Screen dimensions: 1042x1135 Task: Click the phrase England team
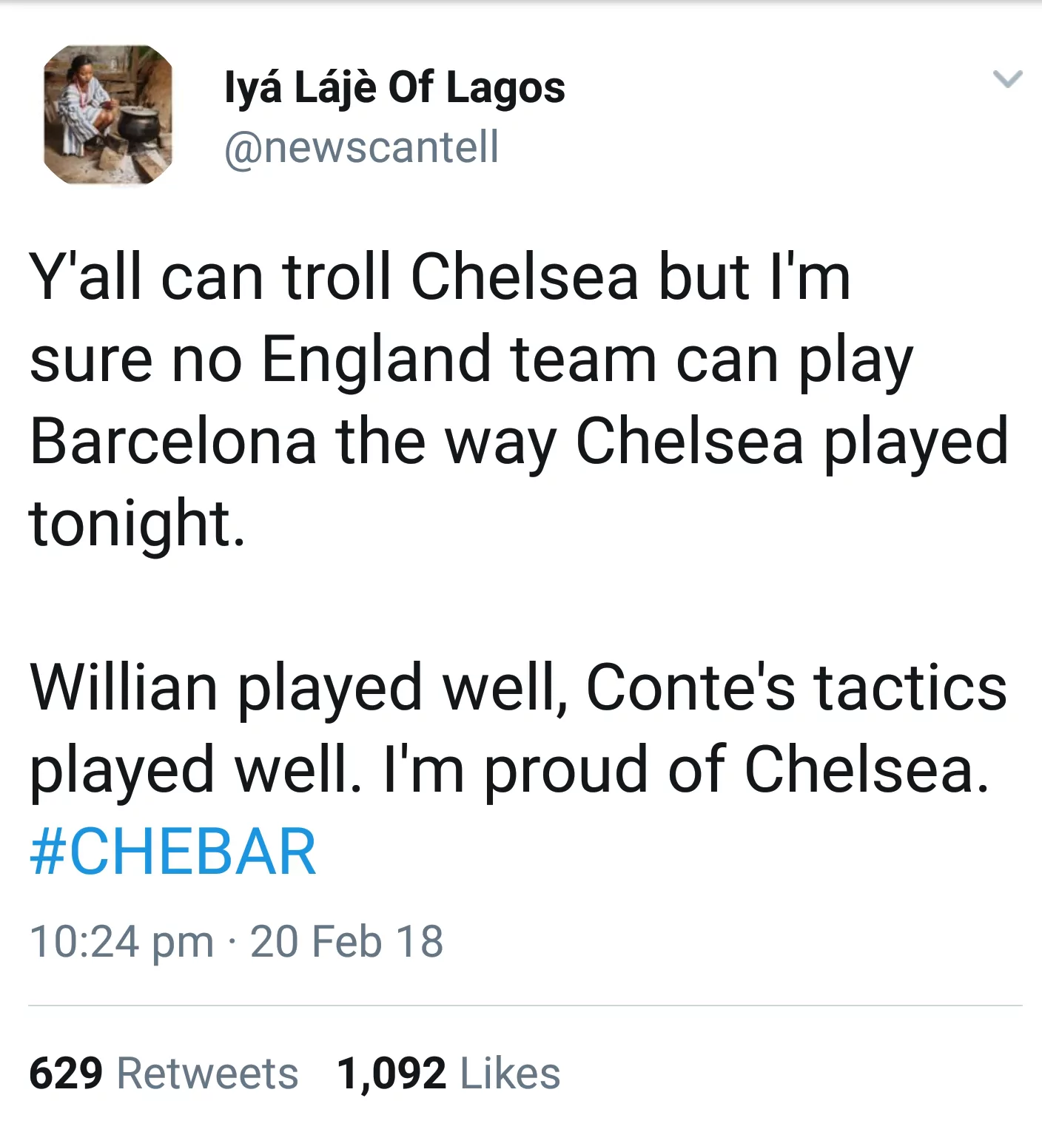pos(459,360)
